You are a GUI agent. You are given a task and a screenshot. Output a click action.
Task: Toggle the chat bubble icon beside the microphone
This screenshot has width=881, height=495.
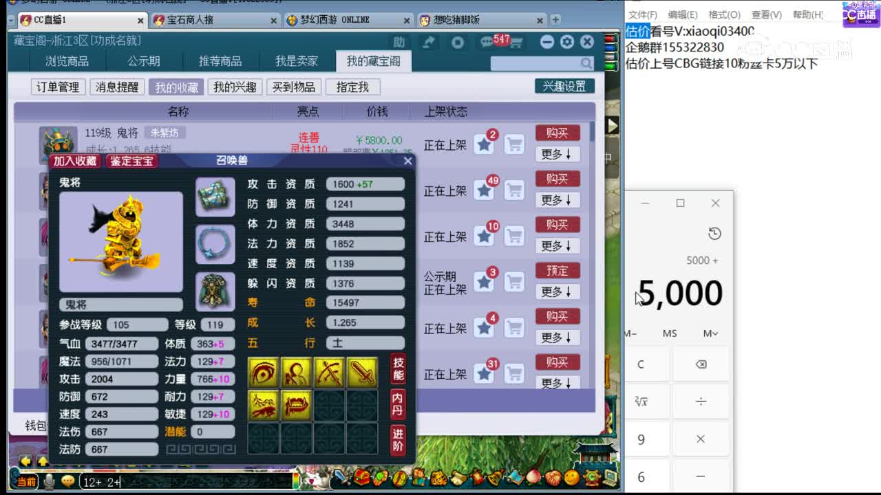tap(67, 481)
